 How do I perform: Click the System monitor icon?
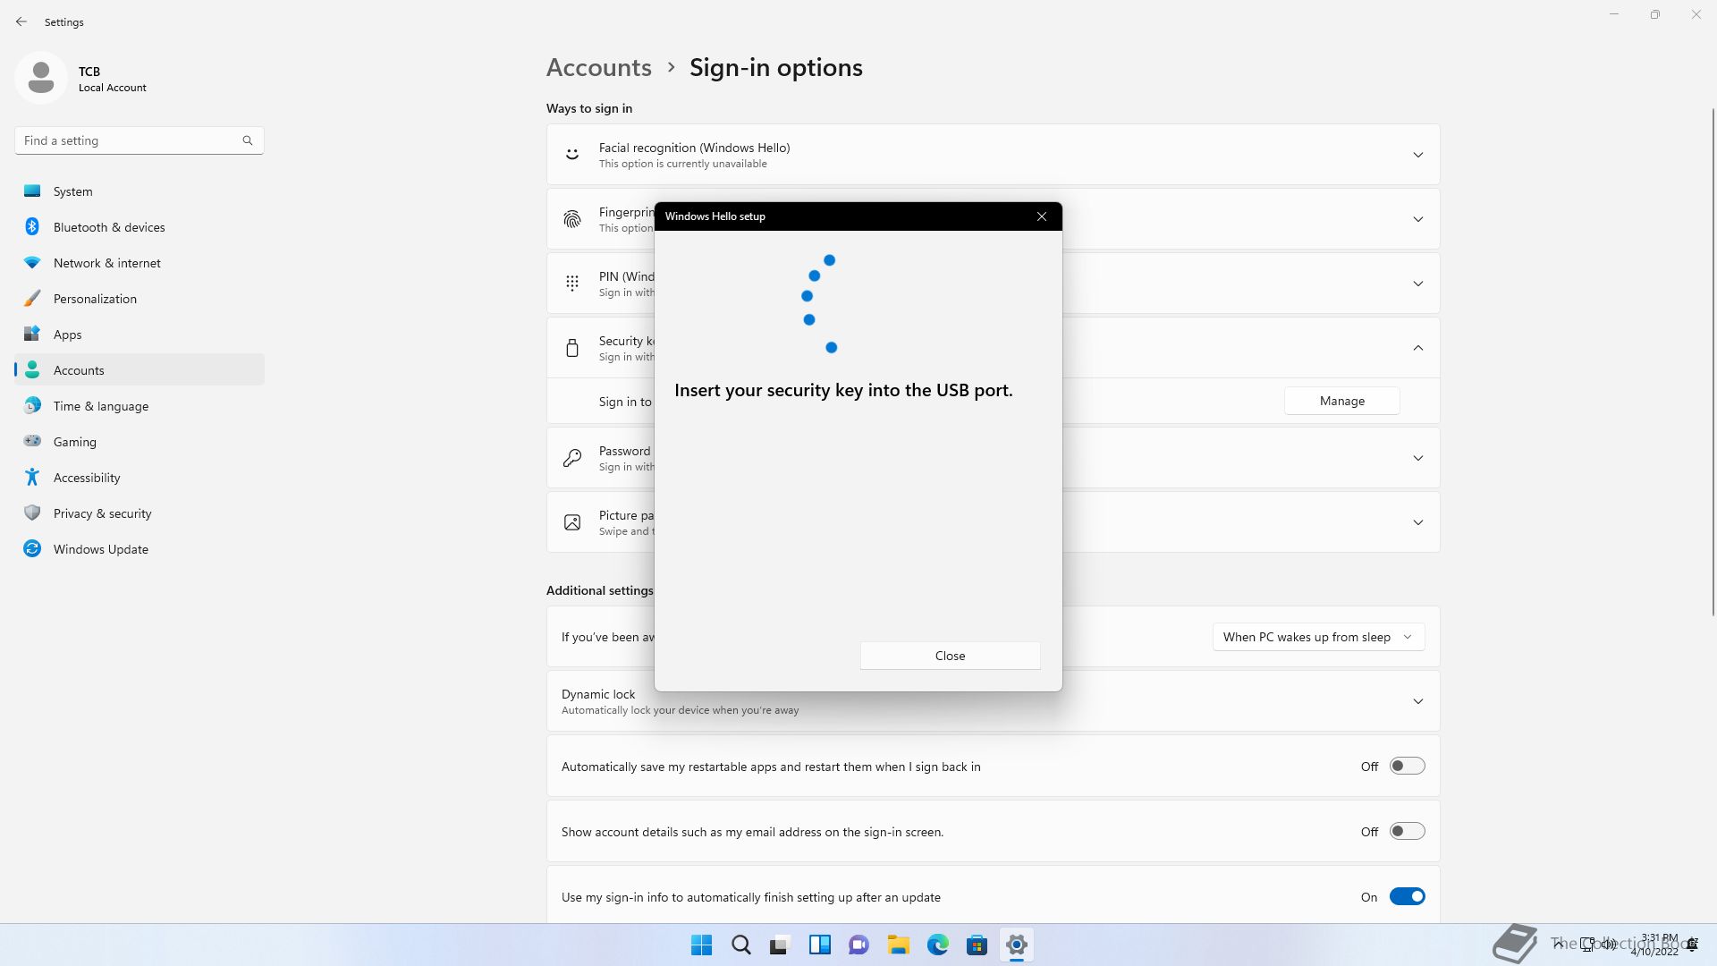(x=32, y=191)
